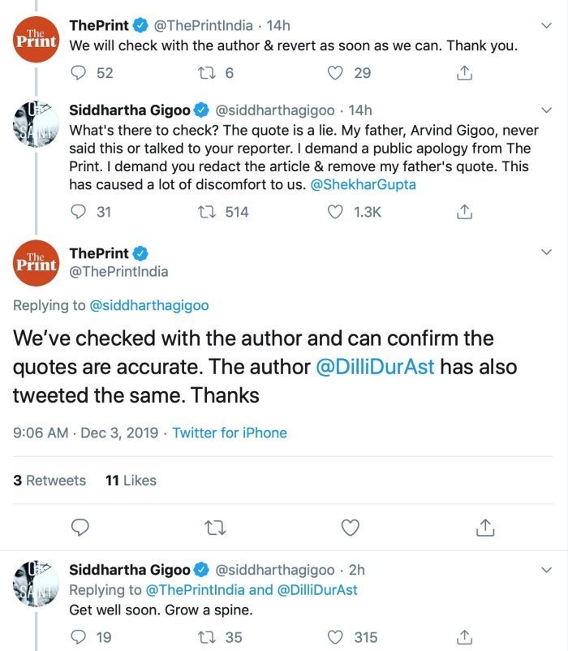Share ThePrint's top tweet
The image size is (568, 651).
click(464, 73)
